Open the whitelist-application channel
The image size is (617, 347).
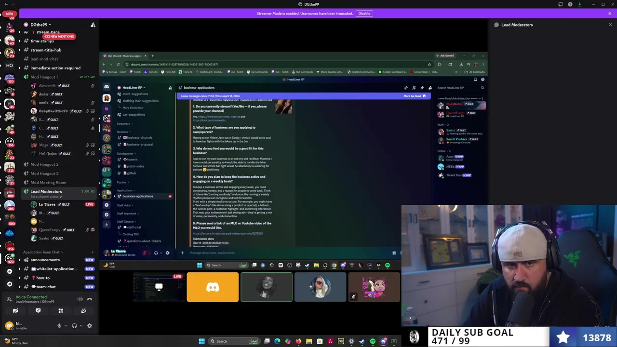tap(54, 269)
